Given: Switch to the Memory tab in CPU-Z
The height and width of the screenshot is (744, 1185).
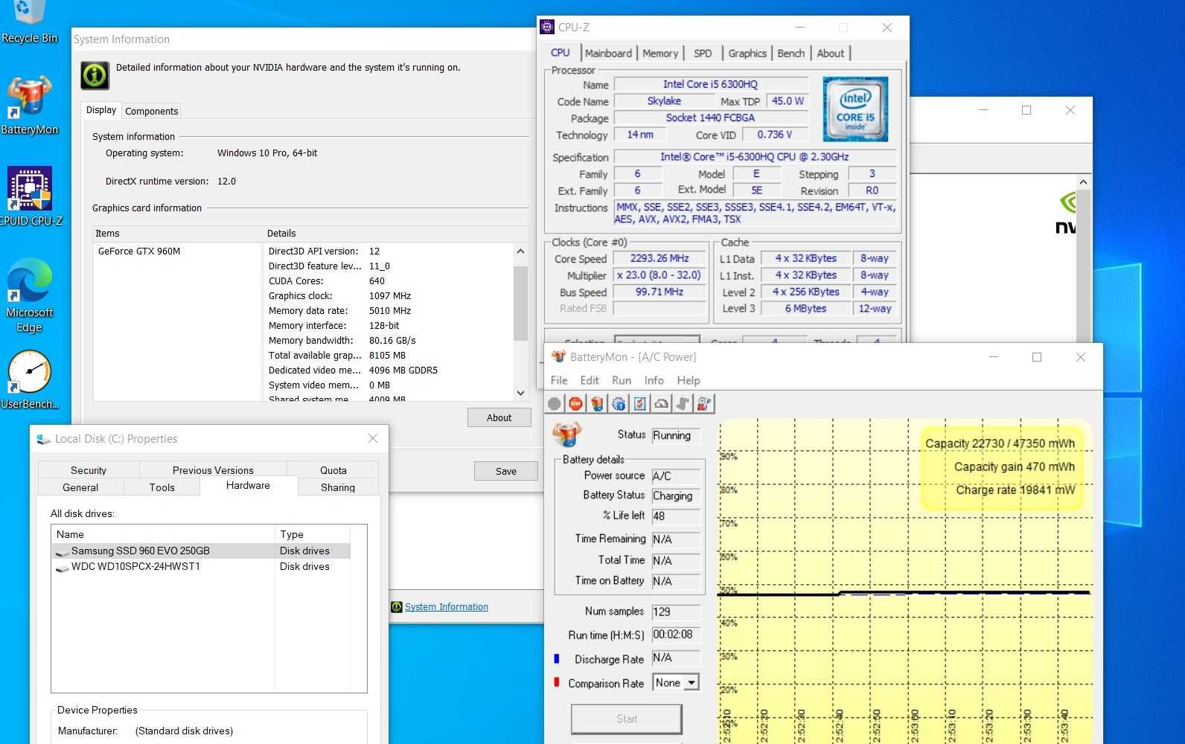Looking at the screenshot, I should (660, 54).
